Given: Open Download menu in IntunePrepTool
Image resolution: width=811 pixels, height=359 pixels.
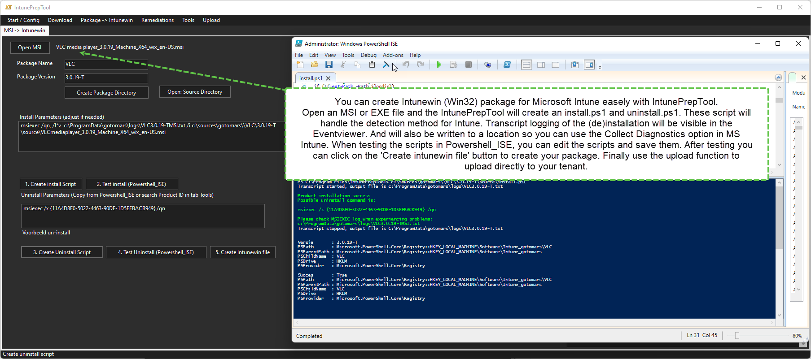Looking at the screenshot, I should (x=60, y=20).
